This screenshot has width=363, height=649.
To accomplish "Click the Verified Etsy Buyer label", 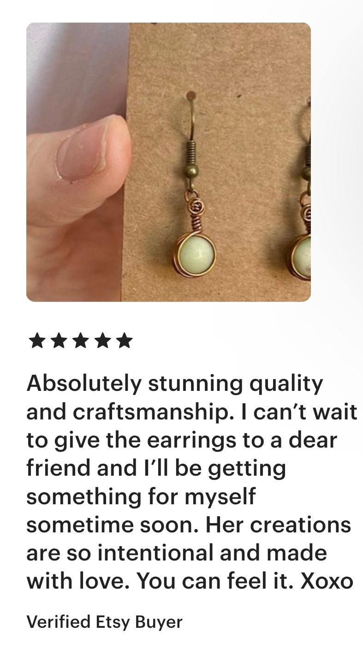I will [x=105, y=622].
